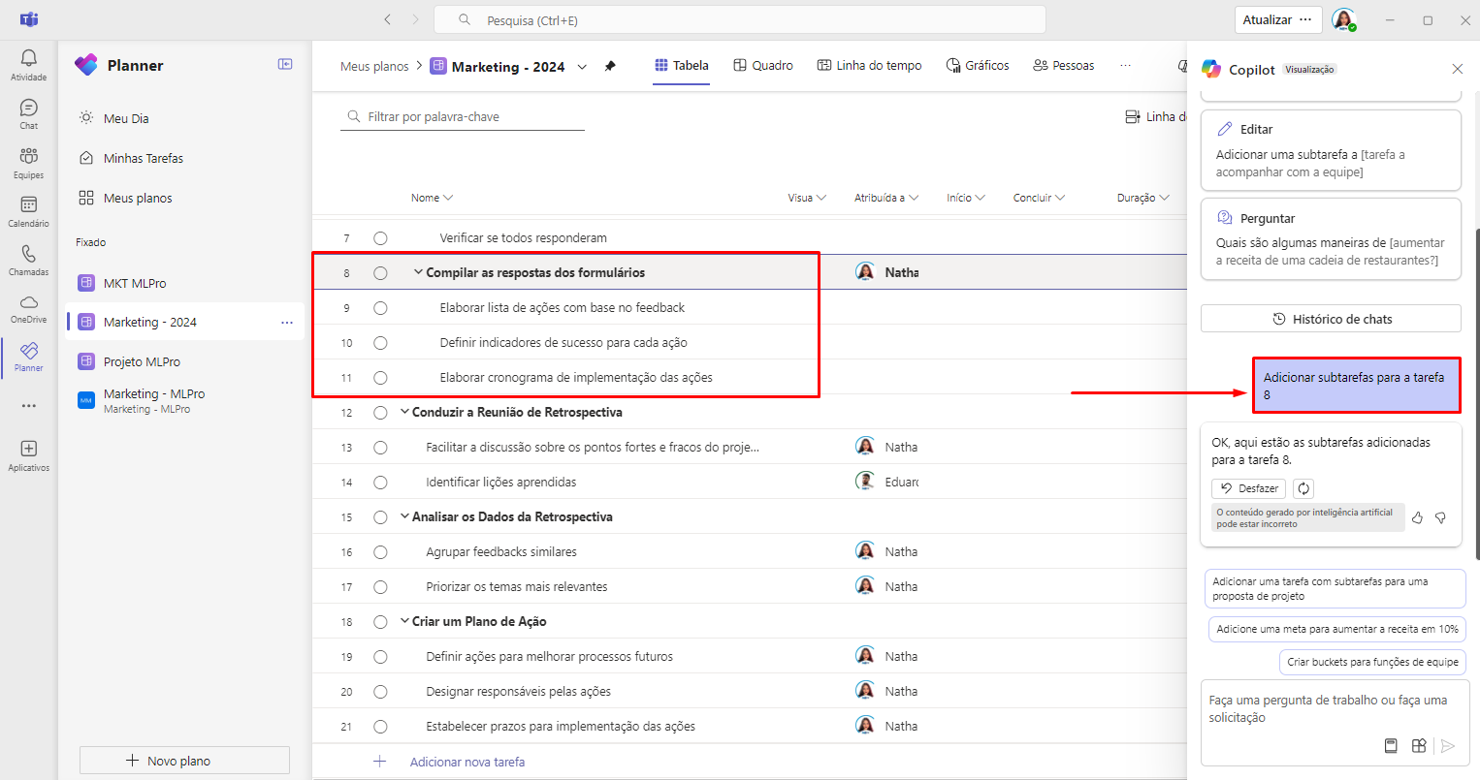Image resolution: width=1480 pixels, height=780 pixels.
Task: Mark task 7 Verificar se todos responderam complete
Action: click(380, 238)
